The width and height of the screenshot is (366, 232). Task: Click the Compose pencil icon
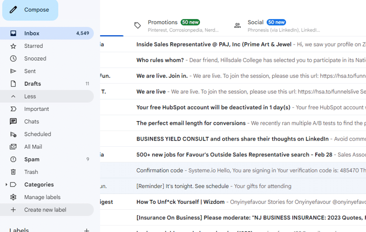(x=13, y=10)
